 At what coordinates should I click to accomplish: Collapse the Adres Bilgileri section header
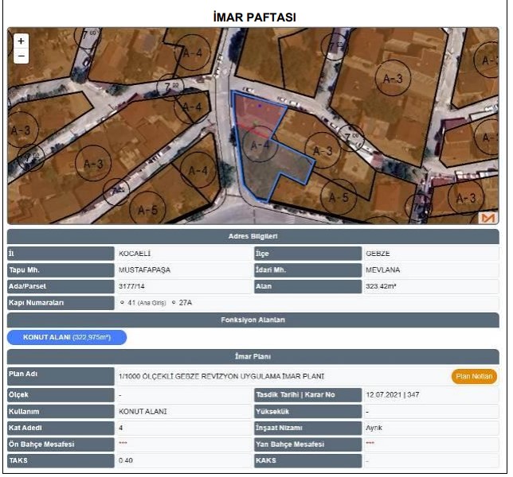[x=253, y=236]
